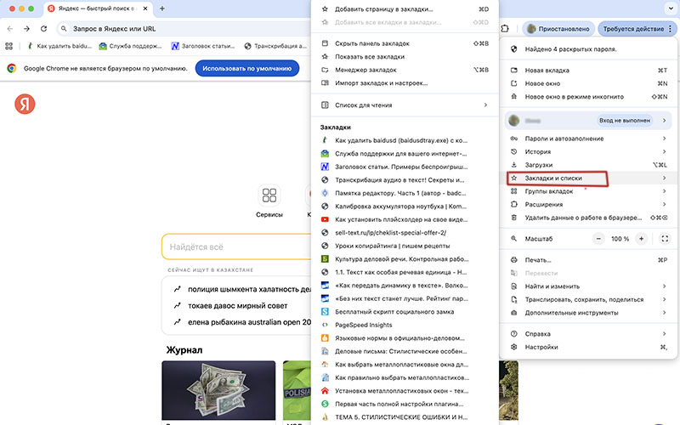Close the Яндекс tab
This screenshot has height=425, width=680.
point(145,8)
